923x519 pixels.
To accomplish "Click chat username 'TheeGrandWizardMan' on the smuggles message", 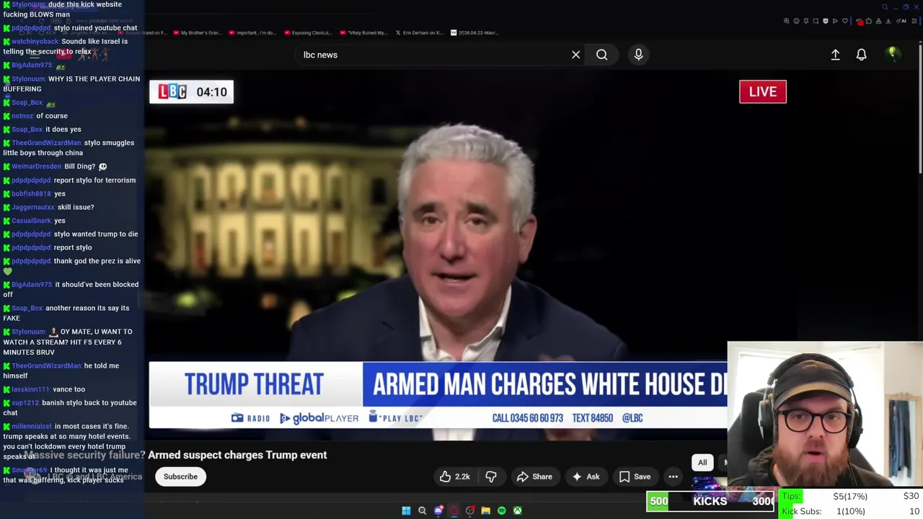I will pyautogui.click(x=46, y=143).
